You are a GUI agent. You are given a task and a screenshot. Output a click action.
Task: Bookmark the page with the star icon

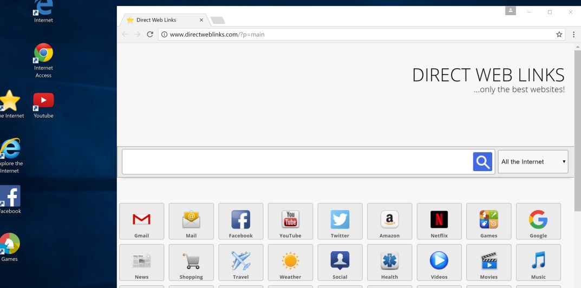559,35
